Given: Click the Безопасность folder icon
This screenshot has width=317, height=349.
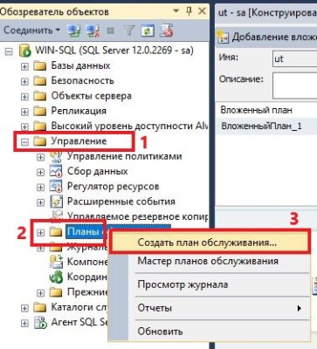Looking at the screenshot, I should pyautogui.click(x=40, y=81).
